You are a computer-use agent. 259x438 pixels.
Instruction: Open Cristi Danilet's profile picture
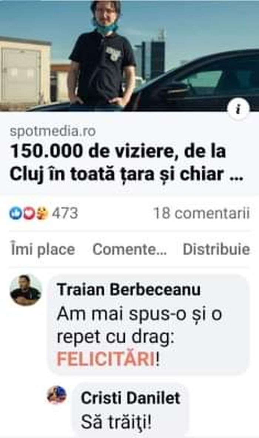57,395
